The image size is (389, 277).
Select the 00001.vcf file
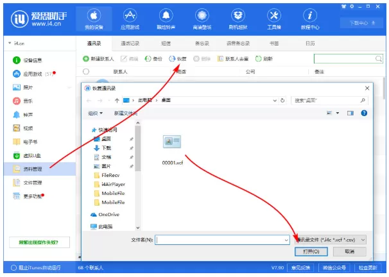click(x=172, y=150)
